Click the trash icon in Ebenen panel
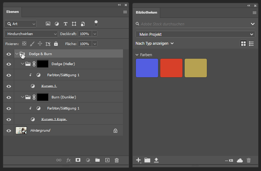 [x=117, y=161]
